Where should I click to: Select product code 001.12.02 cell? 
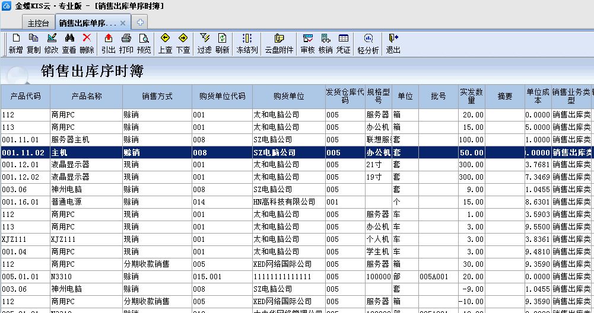26,177
